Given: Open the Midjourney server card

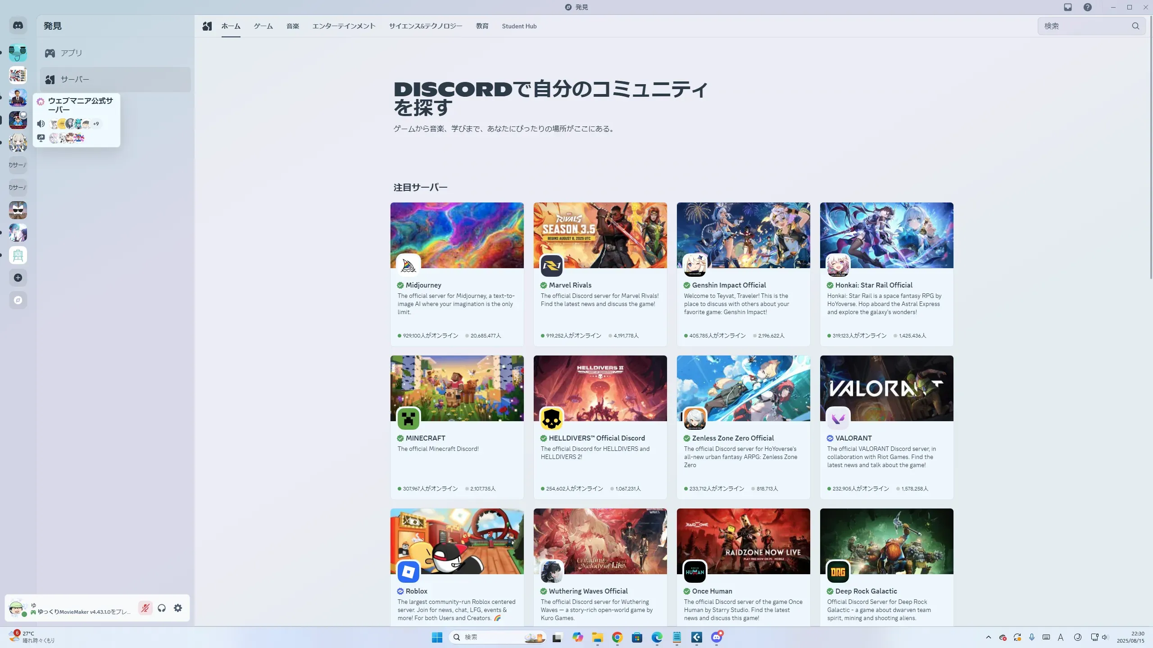Looking at the screenshot, I should 457,274.
